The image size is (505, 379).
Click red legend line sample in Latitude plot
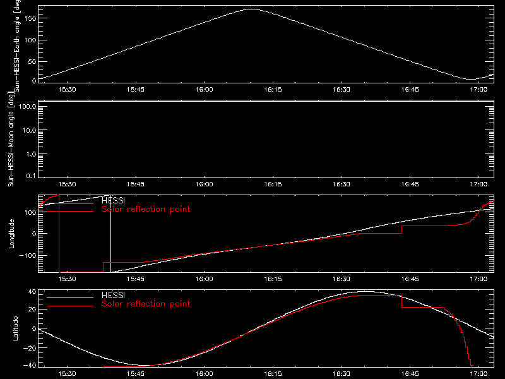[x=70, y=306]
